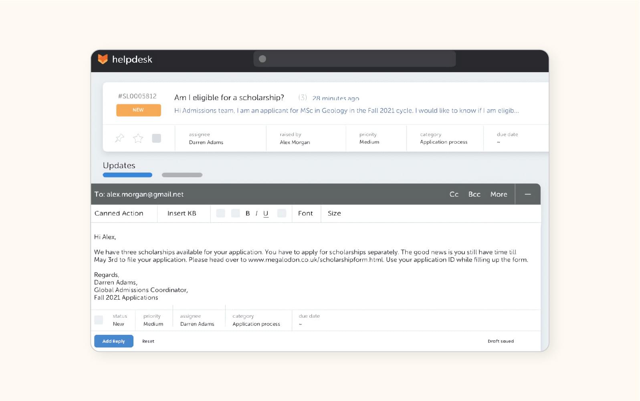This screenshot has height=401, width=640.
Task: Star the scholarship ticket
Action: tap(138, 138)
